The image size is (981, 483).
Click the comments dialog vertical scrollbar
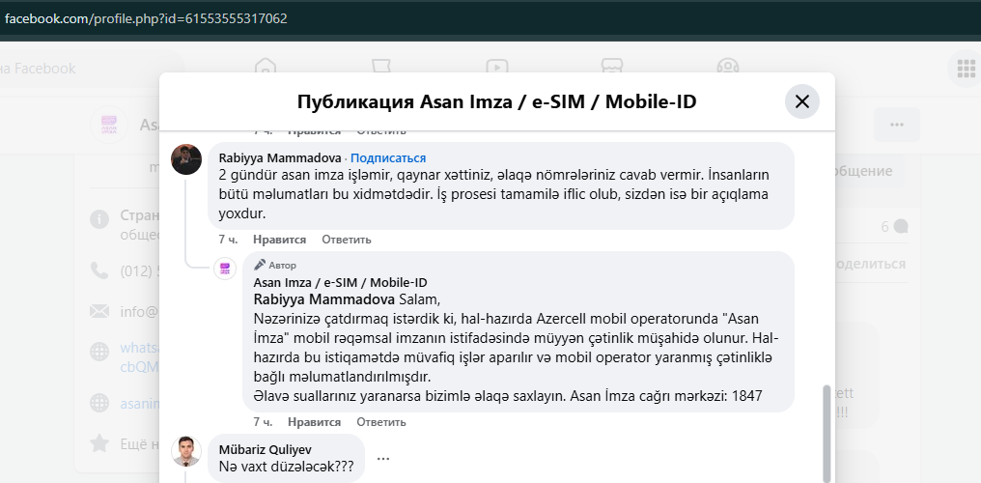(826, 425)
